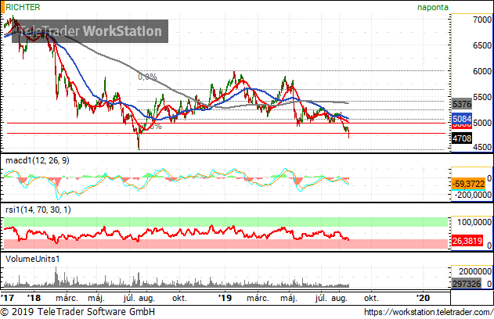494x319 pixels.
Task: Click the 6500 price axis label
Action: tap(482, 45)
